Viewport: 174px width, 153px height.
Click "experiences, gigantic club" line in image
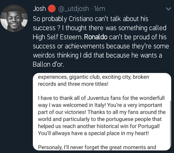point(93,77)
